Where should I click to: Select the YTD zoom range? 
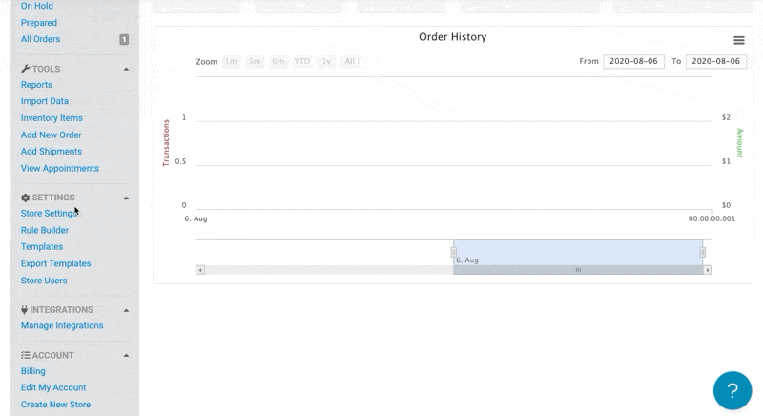coord(302,62)
